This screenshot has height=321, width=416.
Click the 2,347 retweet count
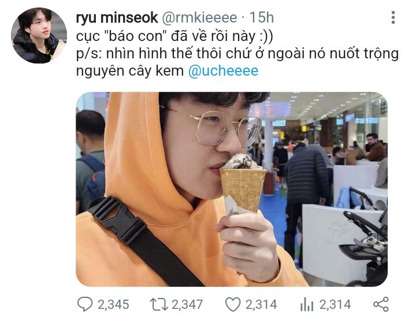coord(187,305)
